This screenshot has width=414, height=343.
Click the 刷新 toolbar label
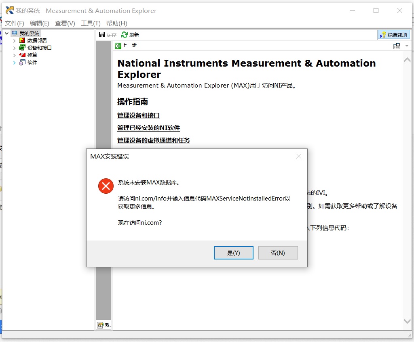coord(134,35)
